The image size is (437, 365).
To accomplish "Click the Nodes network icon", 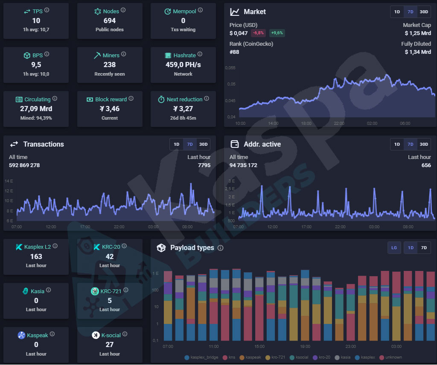I will 98,12.
